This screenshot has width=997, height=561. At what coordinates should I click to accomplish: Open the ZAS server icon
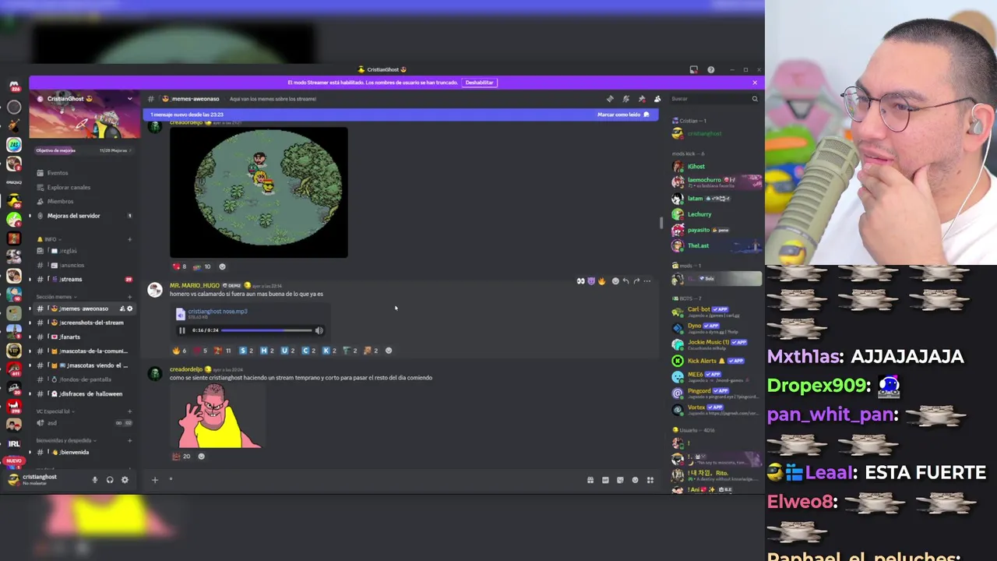pyautogui.click(x=14, y=145)
